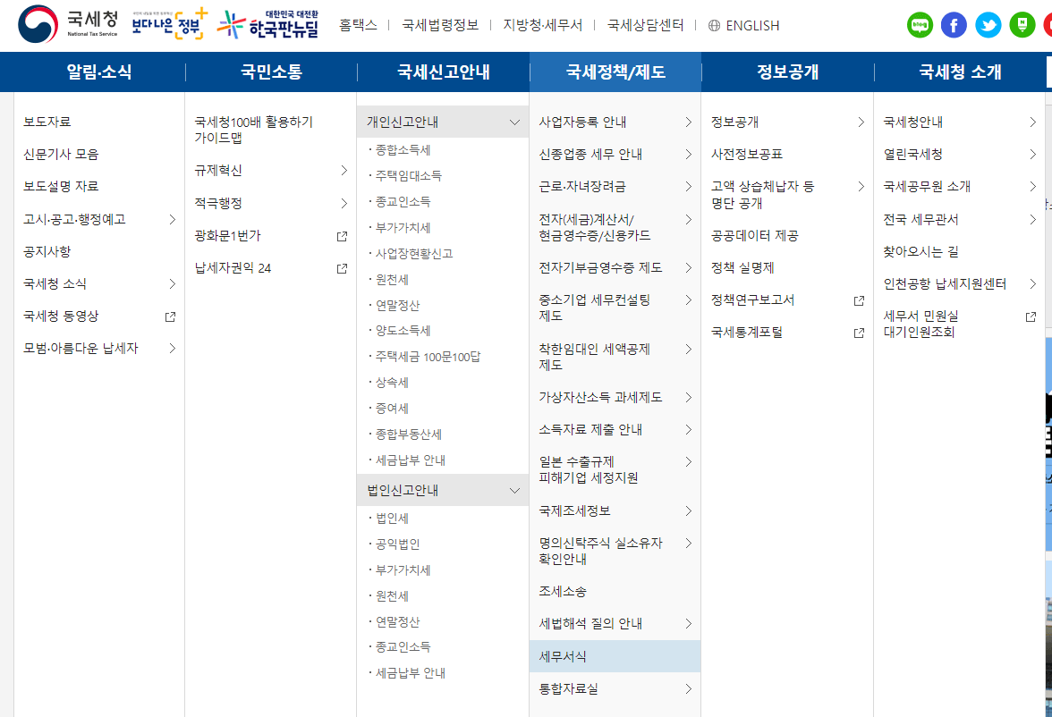Open the Twitter account icon
1052x717 pixels.
click(988, 25)
